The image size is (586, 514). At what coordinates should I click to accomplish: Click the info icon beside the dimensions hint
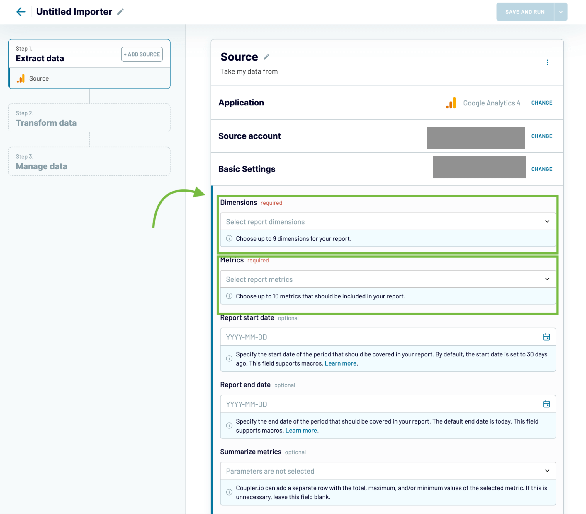pyautogui.click(x=229, y=239)
